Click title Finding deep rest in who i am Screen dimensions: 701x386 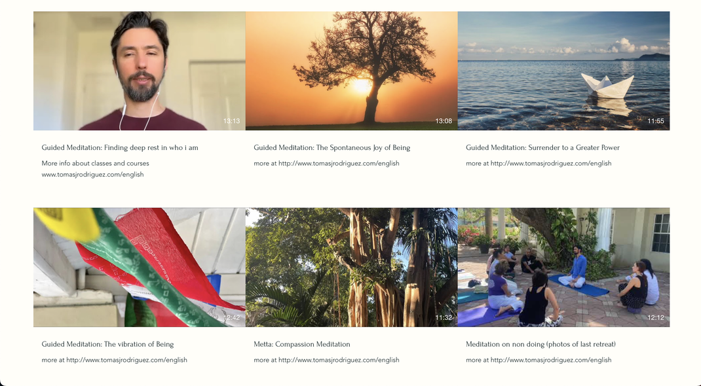(120, 148)
